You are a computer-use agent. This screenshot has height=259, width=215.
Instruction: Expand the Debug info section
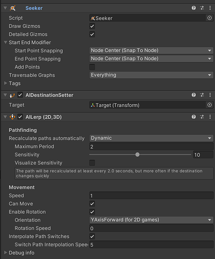pyautogui.click(x=6, y=253)
